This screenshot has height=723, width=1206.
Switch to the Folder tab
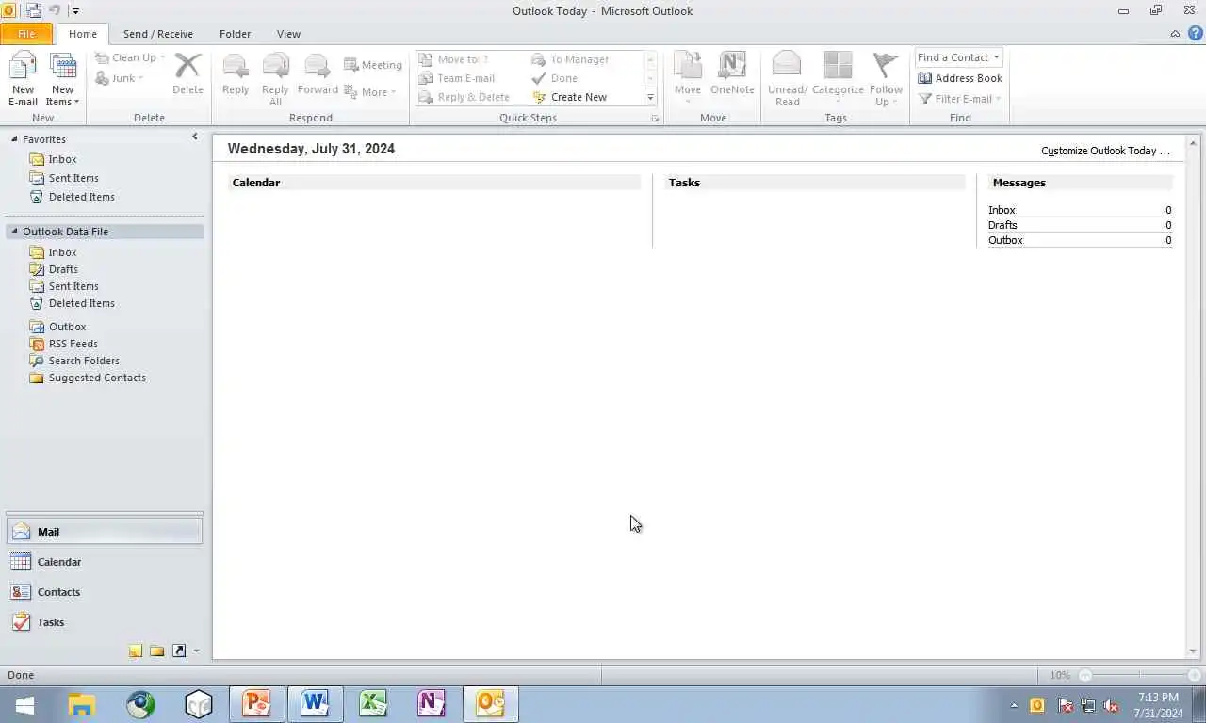[x=235, y=34]
